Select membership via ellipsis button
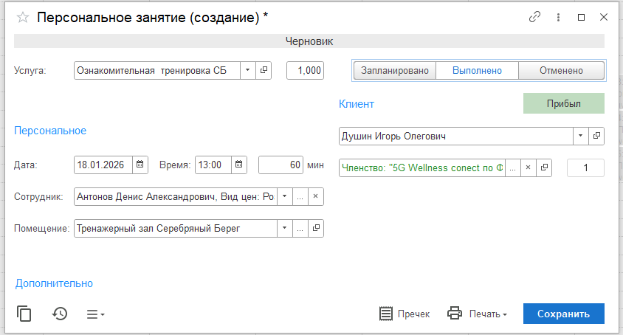 pos(513,167)
